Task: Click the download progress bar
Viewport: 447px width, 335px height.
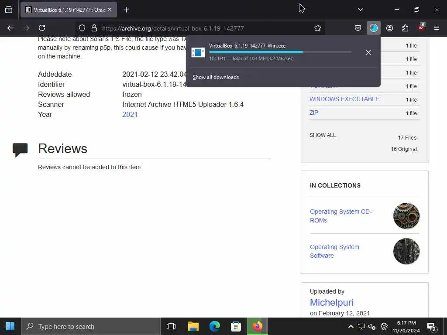Action: pyautogui.click(x=280, y=52)
